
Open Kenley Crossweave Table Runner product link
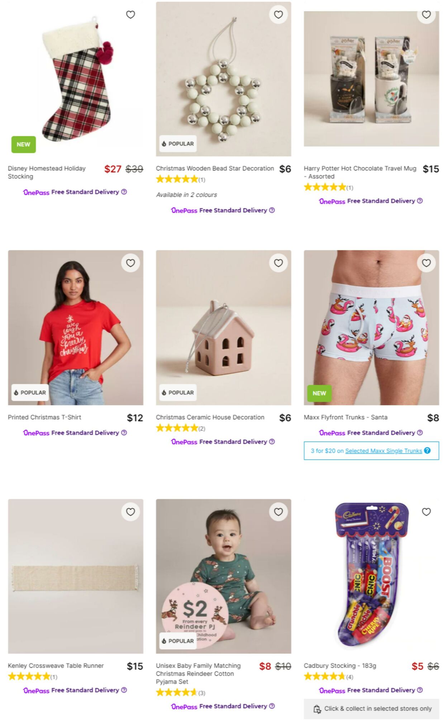click(x=56, y=666)
